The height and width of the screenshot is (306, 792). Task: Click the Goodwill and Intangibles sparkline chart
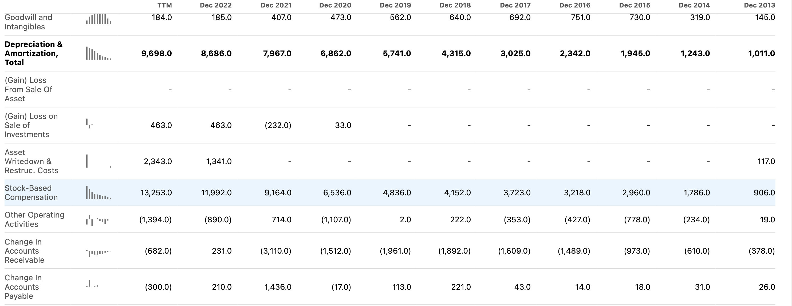click(98, 19)
